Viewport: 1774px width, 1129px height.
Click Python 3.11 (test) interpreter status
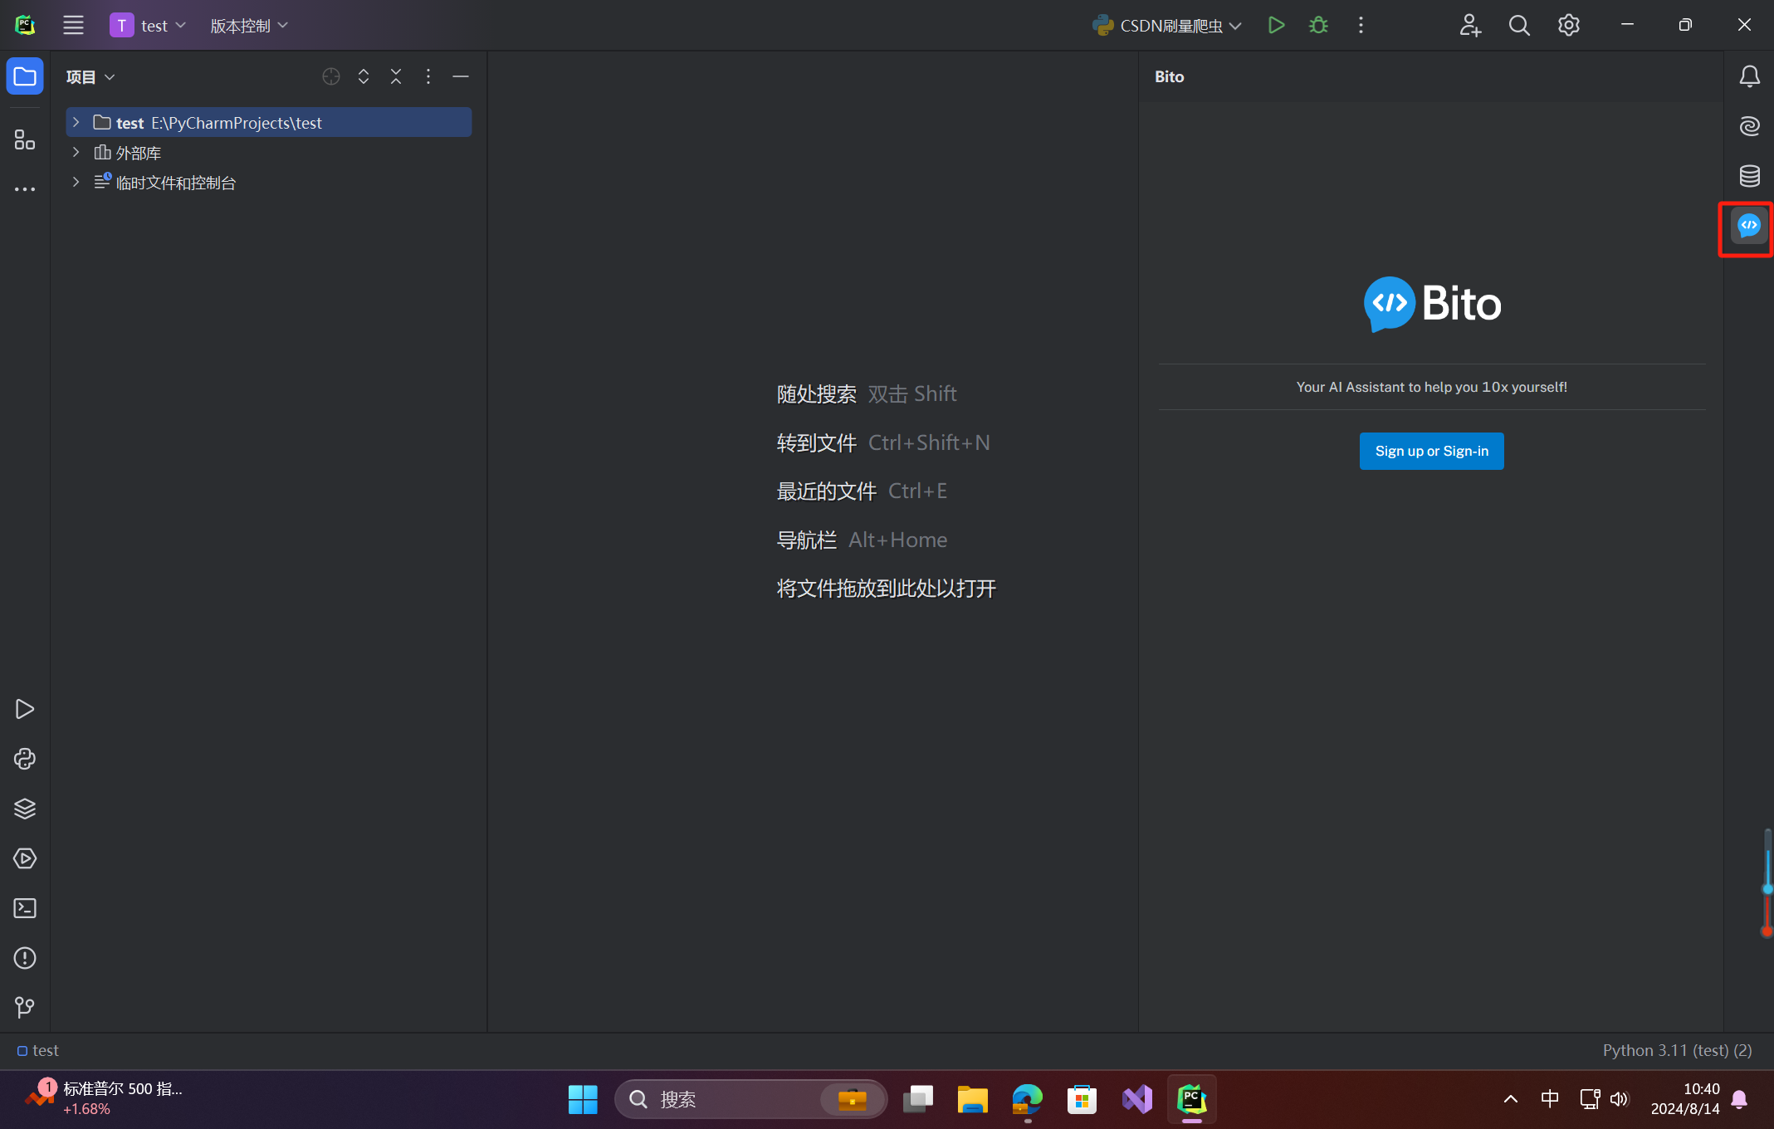[1677, 1050]
